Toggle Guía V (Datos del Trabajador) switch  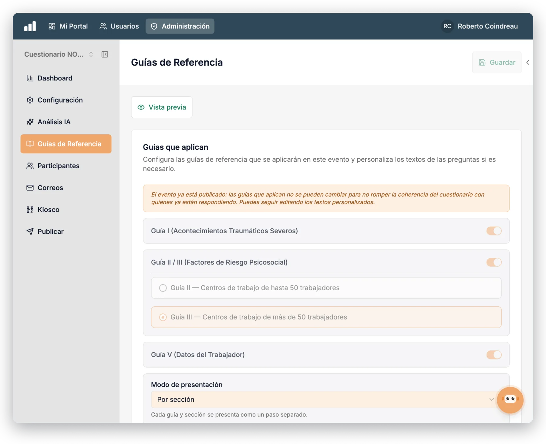point(494,355)
